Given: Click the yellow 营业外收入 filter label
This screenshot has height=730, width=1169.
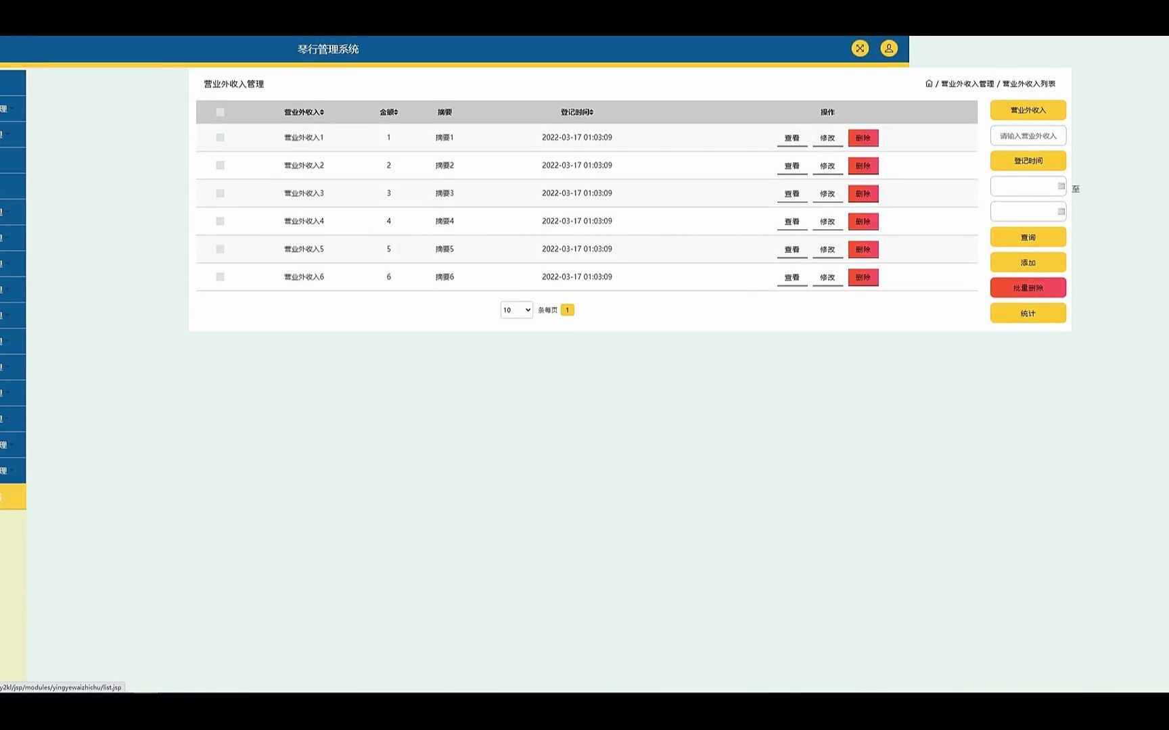Looking at the screenshot, I should (1028, 110).
